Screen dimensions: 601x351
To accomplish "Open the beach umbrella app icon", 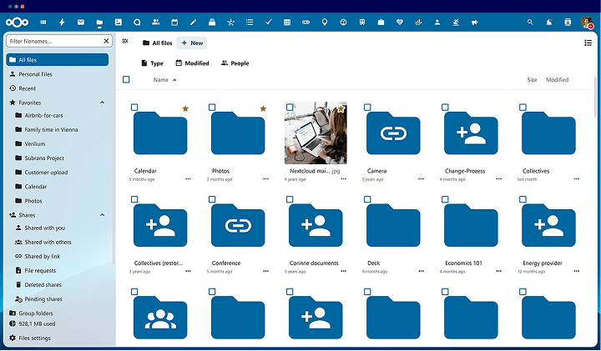I will (456, 23).
